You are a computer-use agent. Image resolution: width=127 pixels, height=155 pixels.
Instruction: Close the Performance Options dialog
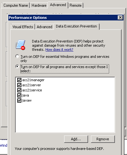click(x=120, y=18)
